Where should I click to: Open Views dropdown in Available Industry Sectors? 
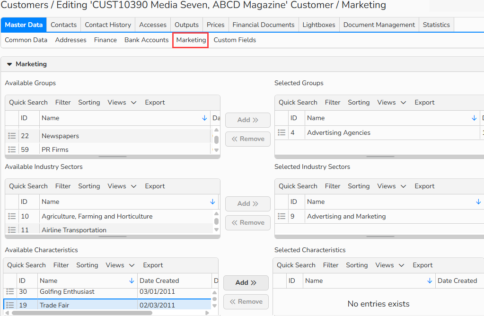(x=122, y=186)
